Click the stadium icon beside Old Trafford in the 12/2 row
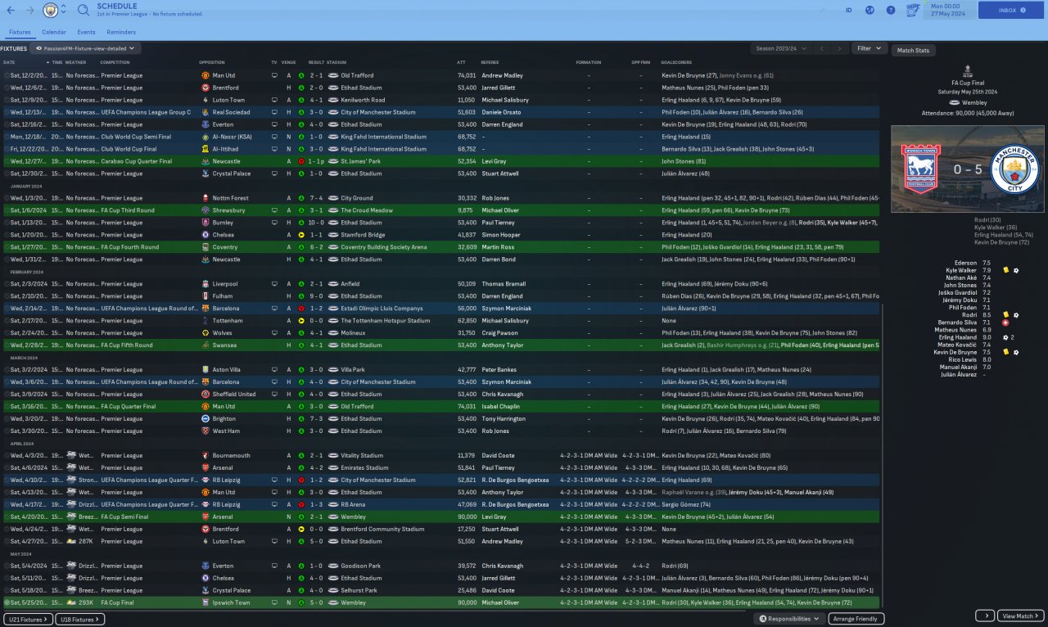 point(333,75)
